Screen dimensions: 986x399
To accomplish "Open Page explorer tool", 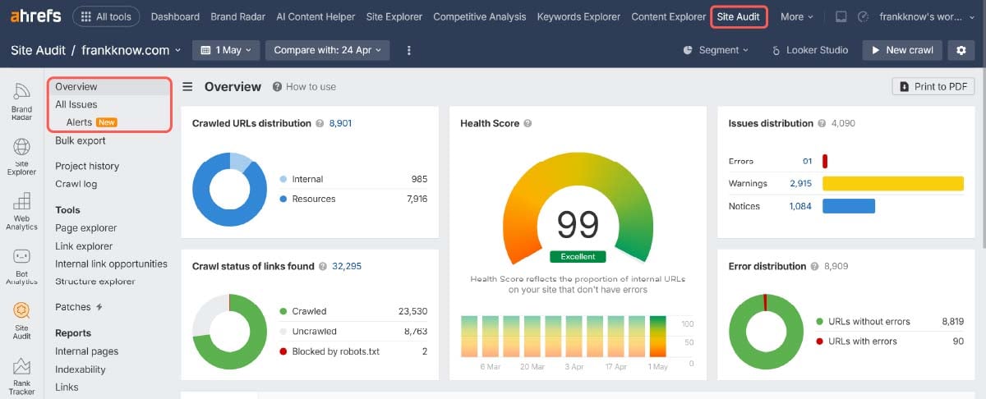I will point(86,228).
